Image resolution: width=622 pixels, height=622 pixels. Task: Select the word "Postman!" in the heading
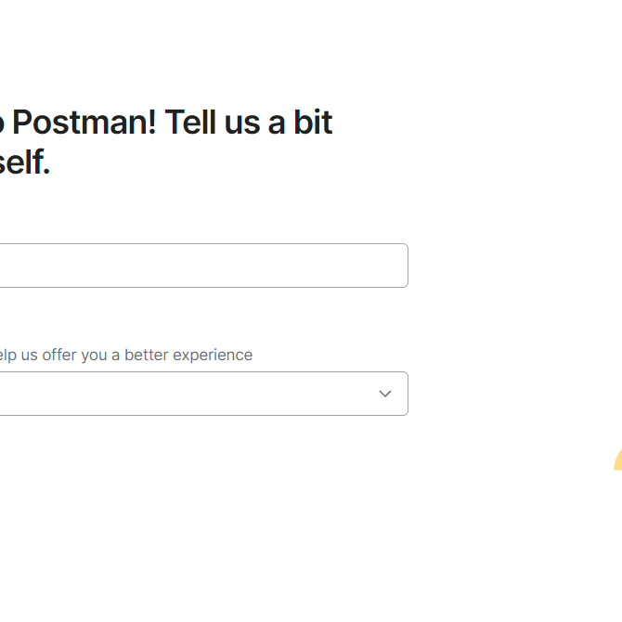coord(84,123)
